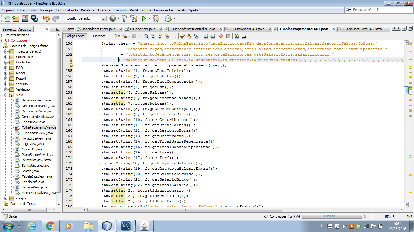Click the Save All icon
The image size is (414, 232).
(34, 19)
